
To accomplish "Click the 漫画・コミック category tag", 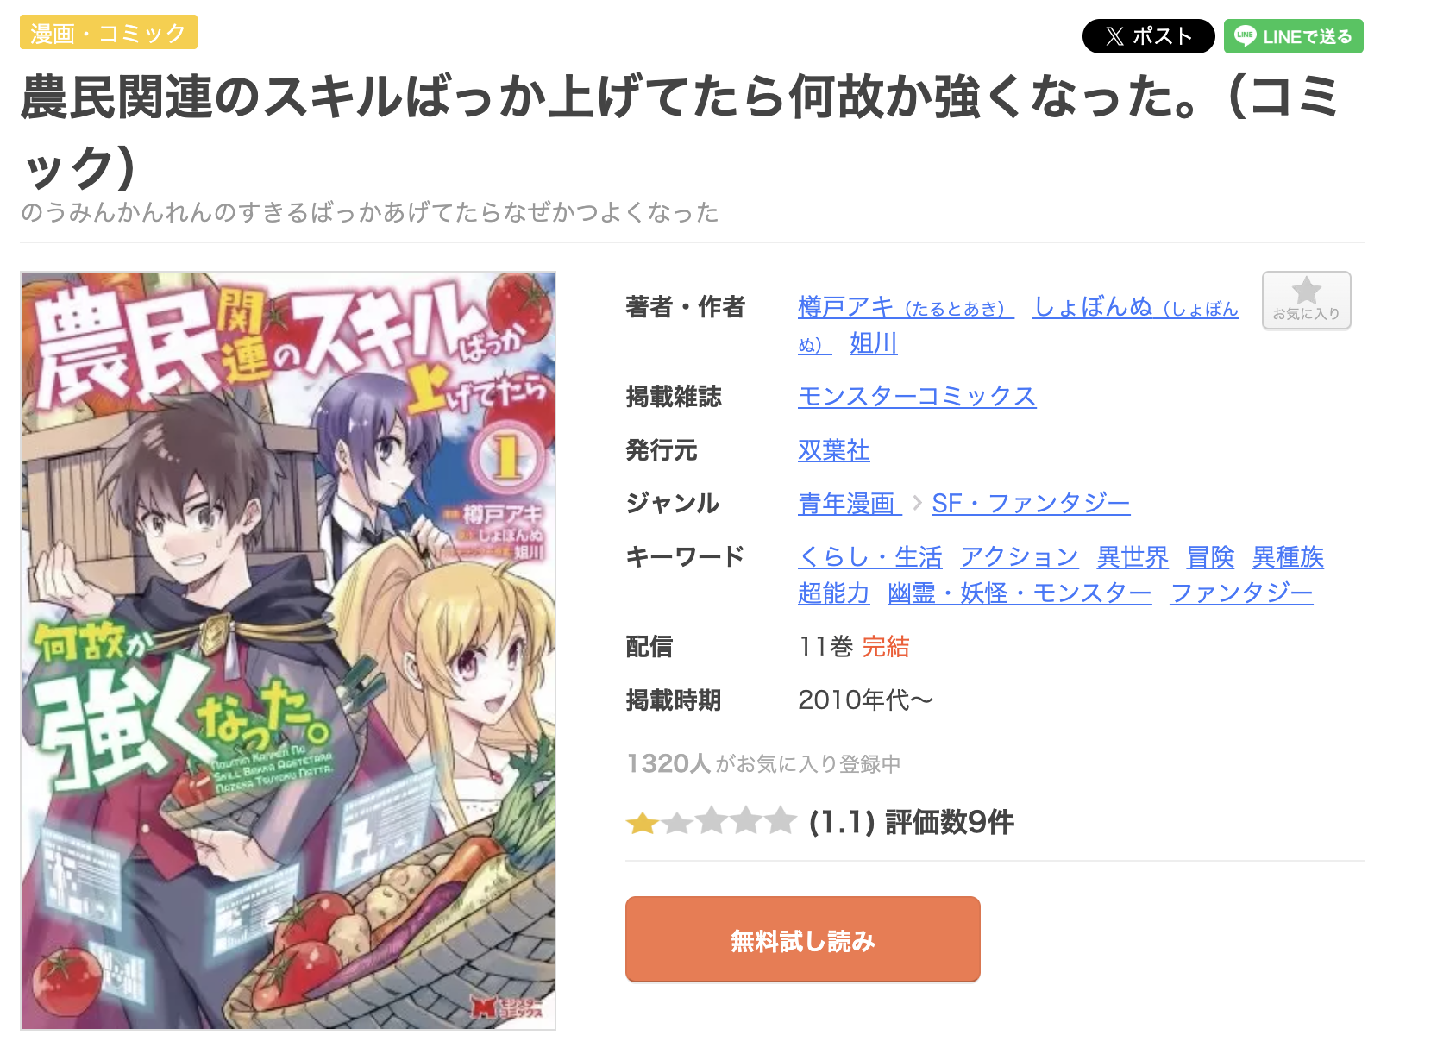I will pos(109,33).
